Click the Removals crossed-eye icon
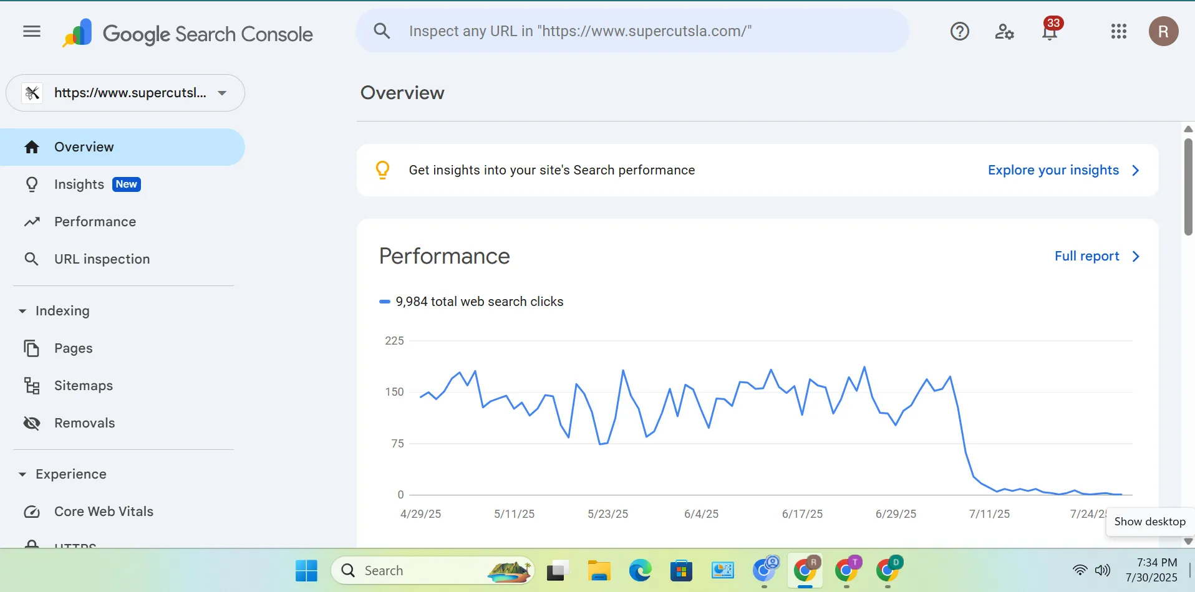This screenshot has width=1195, height=592. click(32, 423)
